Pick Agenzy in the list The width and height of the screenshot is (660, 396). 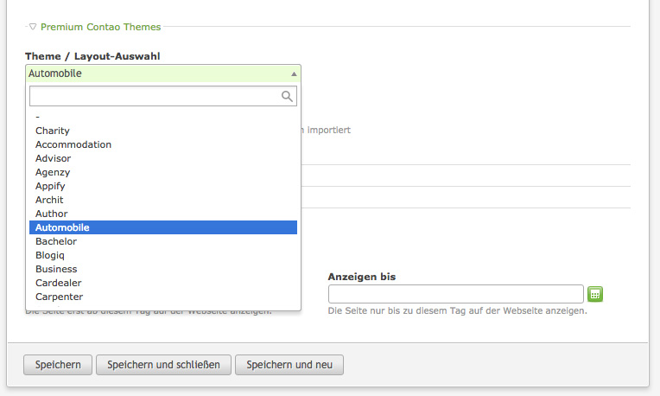(x=53, y=172)
